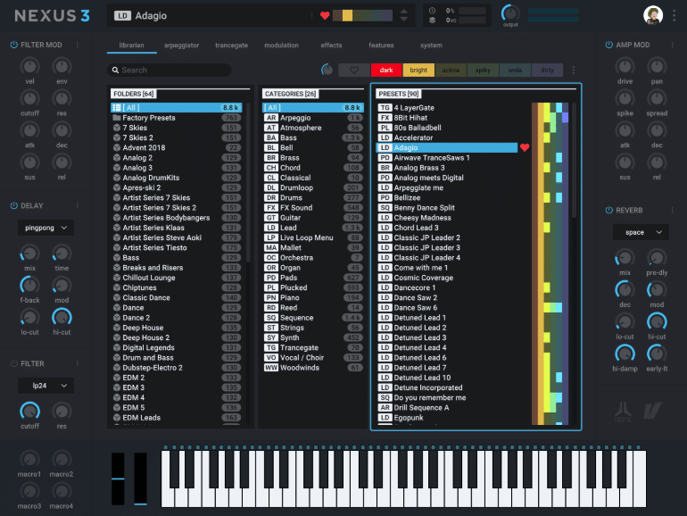This screenshot has height=516, width=687.
Task: Toggle the REVERB power icon
Action: [609, 210]
